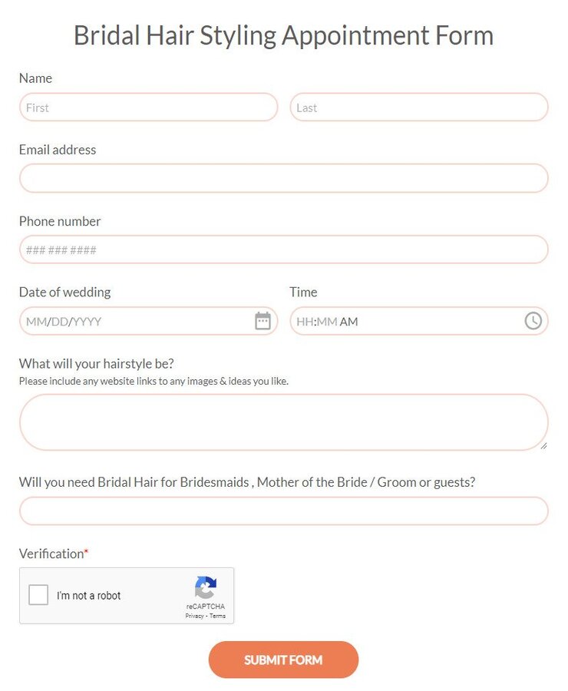568x691 pixels.
Task: Select the MM/DD/YYYY date field
Action: (x=130, y=321)
